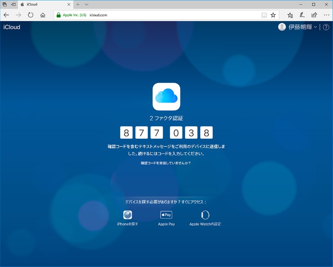The width and height of the screenshot is (333, 267).
Task: Click the iCloud title at top left
Action: [12, 27]
